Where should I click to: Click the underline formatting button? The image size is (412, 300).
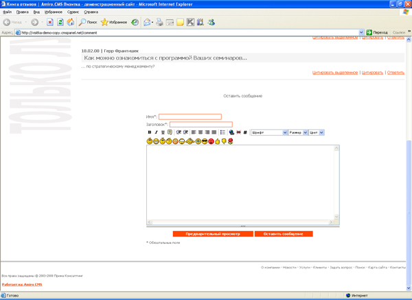(x=163, y=132)
